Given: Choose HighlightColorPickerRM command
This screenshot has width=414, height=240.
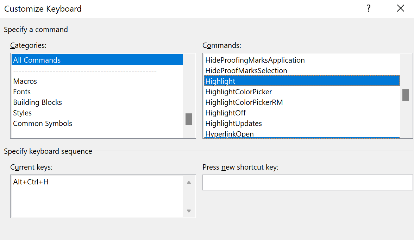Looking at the screenshot, I should point(244,102).
